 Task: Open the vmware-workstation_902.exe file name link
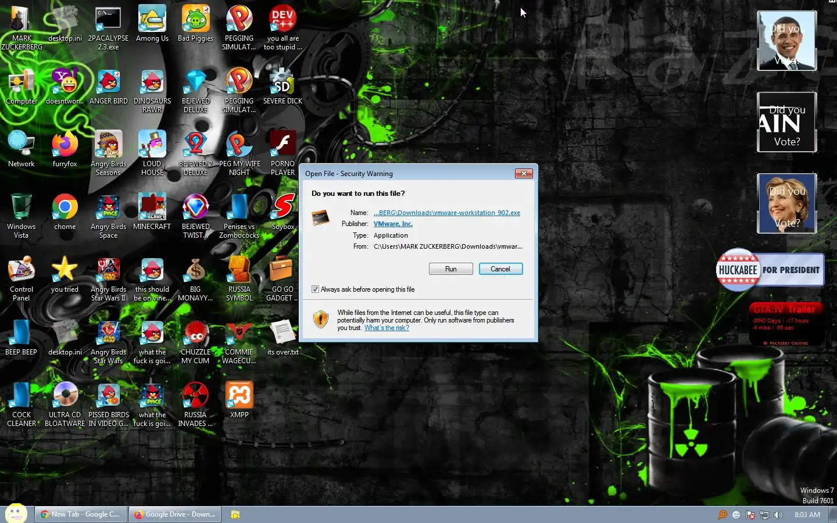click(446, 213)
